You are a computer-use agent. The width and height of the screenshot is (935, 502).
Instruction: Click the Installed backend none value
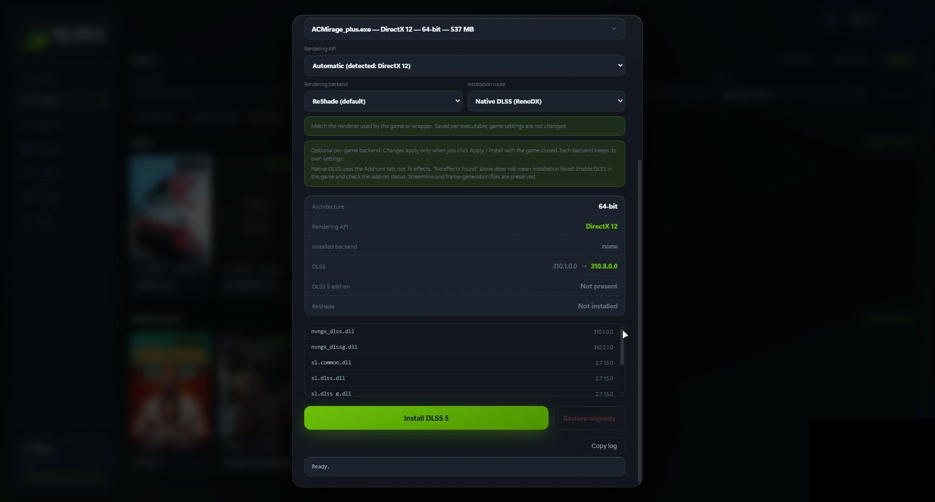pos(610,246)
